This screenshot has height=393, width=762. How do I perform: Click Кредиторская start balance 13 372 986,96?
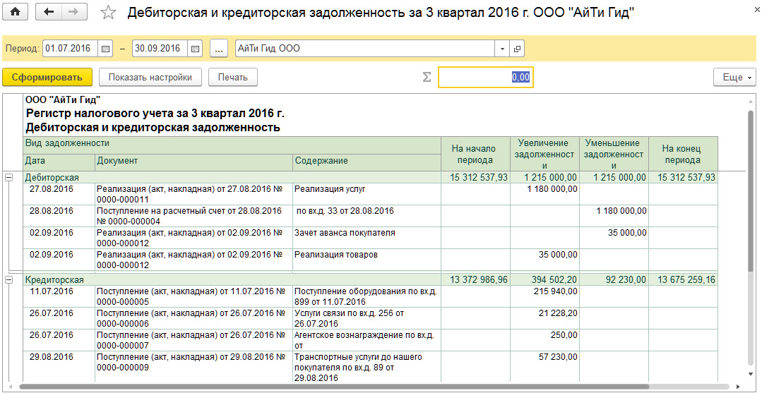[x=479, y=280]
